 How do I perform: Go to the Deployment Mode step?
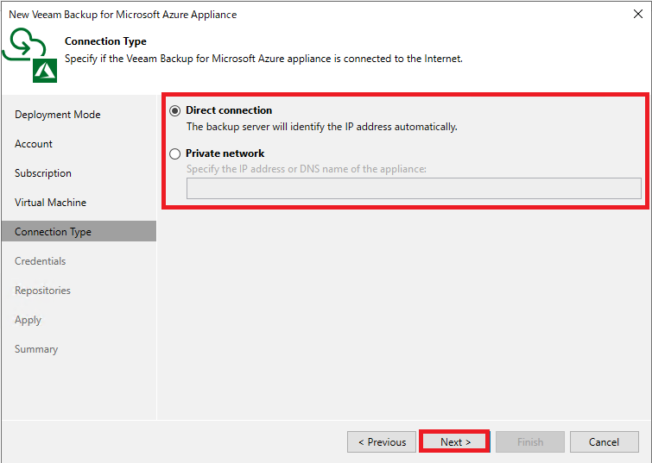point(58,115)
